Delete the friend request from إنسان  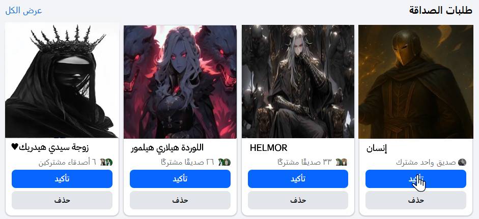[x=416, y=200]
